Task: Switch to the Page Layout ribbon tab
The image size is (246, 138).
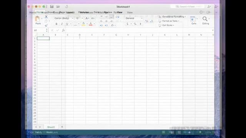Action: coord(67,12)
